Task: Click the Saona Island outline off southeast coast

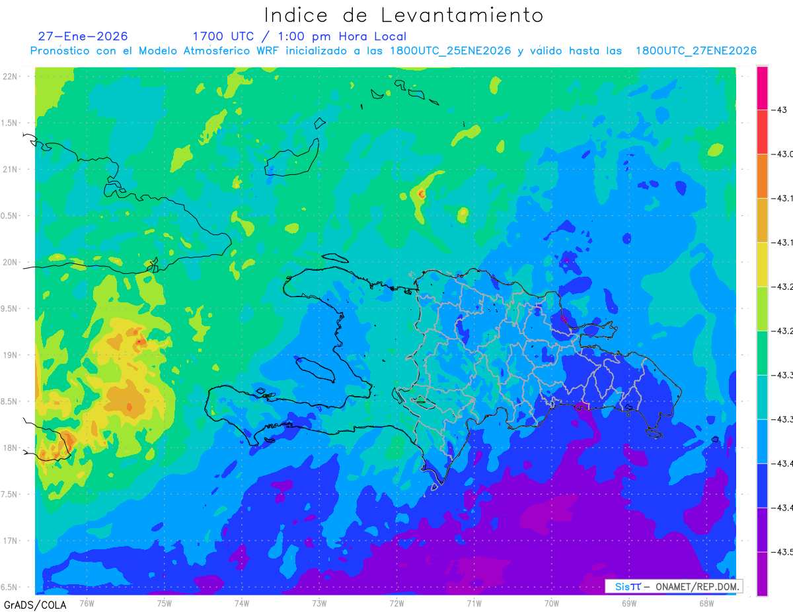Action: click(x=654, y=433)
